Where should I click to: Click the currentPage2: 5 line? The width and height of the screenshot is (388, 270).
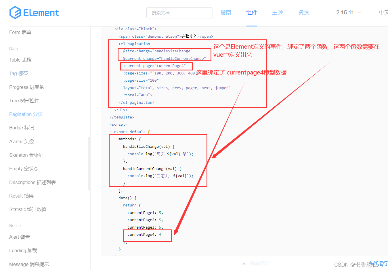(x=145, y=220)
